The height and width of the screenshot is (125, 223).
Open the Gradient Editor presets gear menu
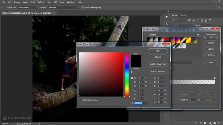pyautogui.click(x=198, y=35)
